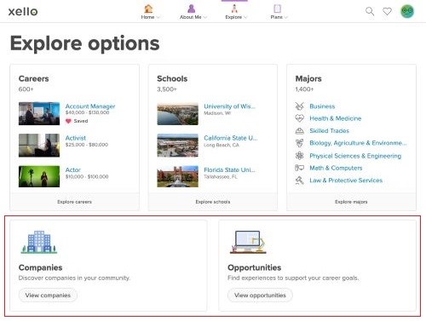Click the $40,000 - $130,000 salary text

[87, 112]
